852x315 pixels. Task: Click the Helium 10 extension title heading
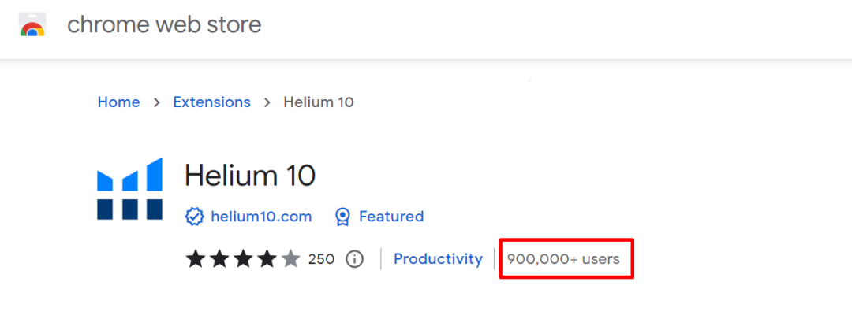250,175
